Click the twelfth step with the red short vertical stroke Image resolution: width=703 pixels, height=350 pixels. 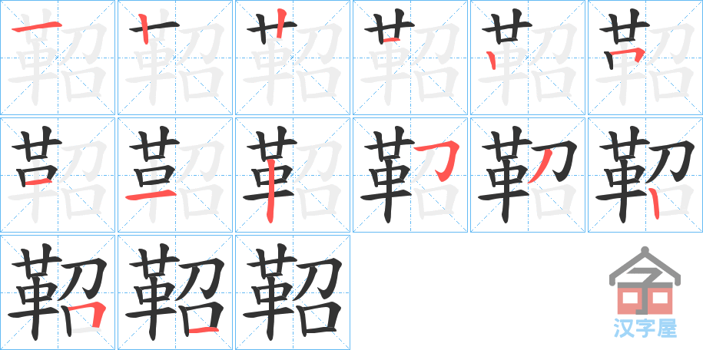click(x=645, y=175)
